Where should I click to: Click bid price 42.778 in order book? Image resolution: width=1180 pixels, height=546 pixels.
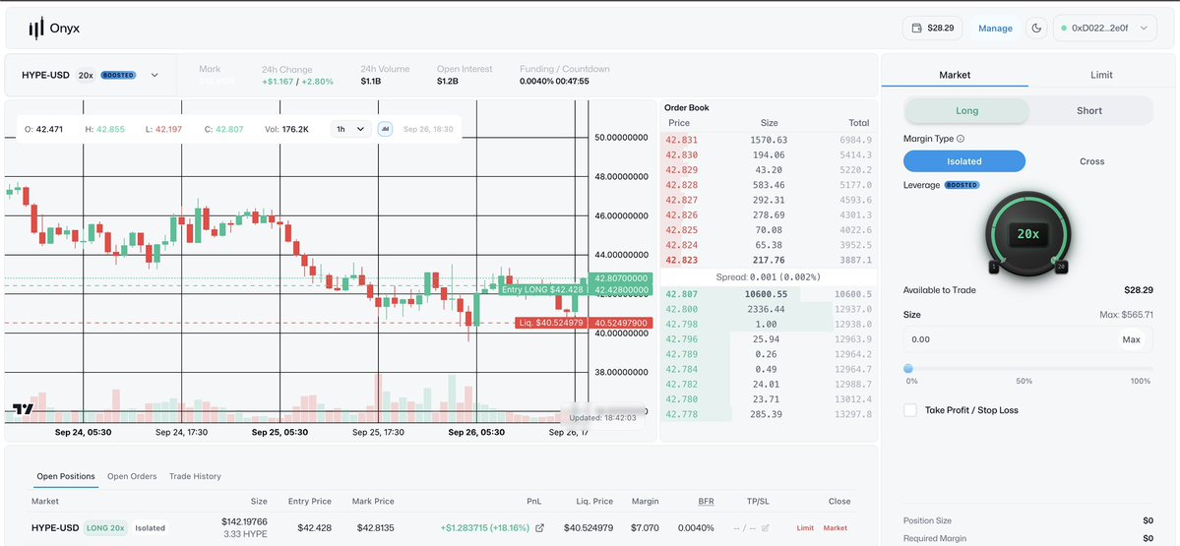(x=681, y=414)
